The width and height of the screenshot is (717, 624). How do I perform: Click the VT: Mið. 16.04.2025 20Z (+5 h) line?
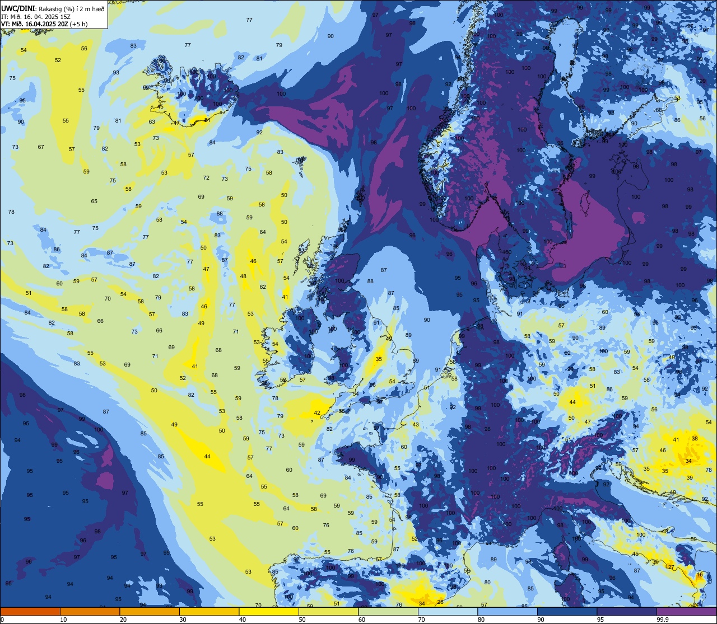point(44,24)
